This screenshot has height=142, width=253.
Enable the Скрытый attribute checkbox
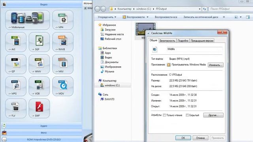(x=187, y=115)
